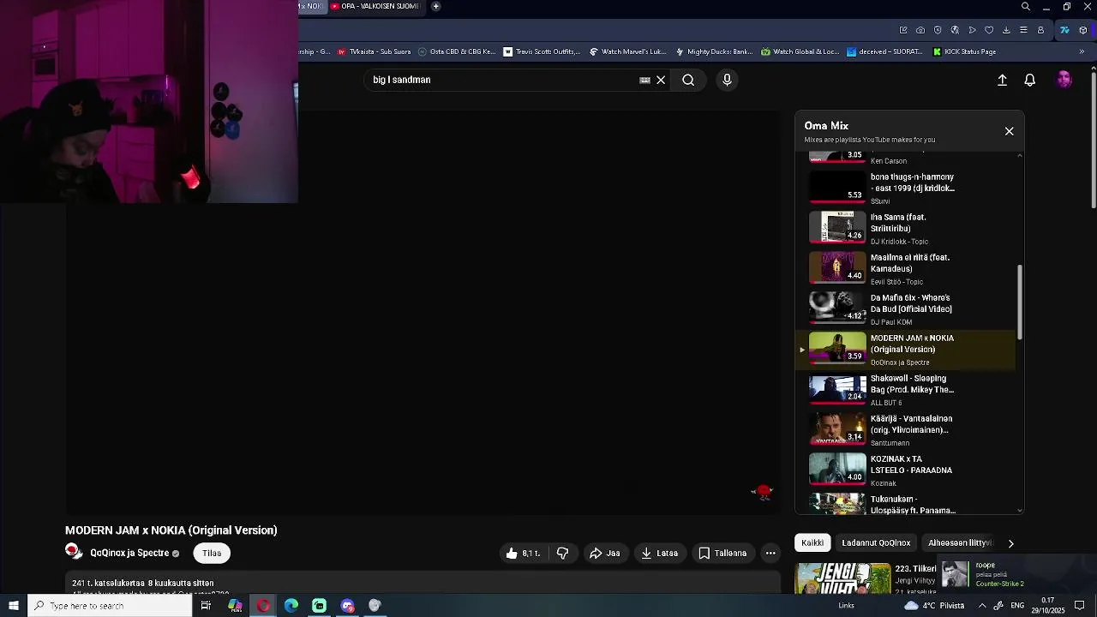Image resolution: width=1097 pixels, height=617 pixels.
Task: Click the Type here to search box
Action: tap(110, 606)
